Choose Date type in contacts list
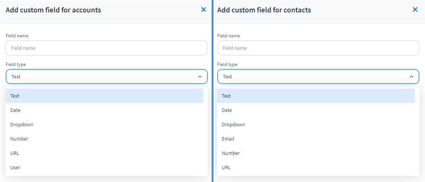 [316, 110]
